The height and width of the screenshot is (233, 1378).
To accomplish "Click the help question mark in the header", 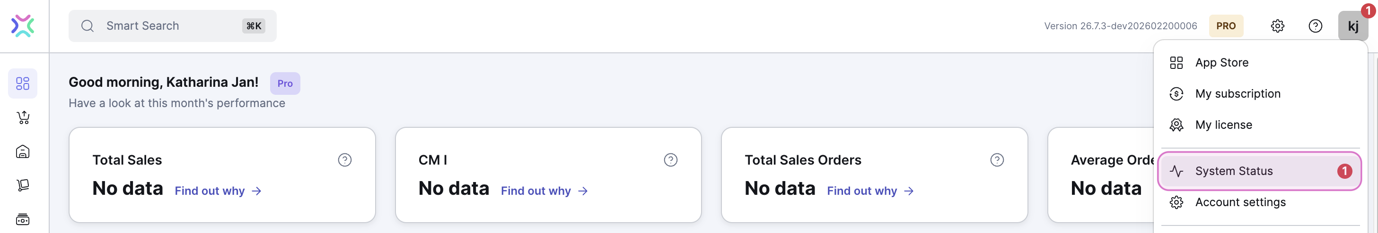I will coord(1315,25).
